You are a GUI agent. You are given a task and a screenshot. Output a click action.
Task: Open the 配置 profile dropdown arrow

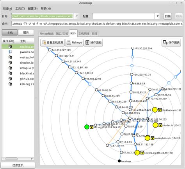point(157,16)
